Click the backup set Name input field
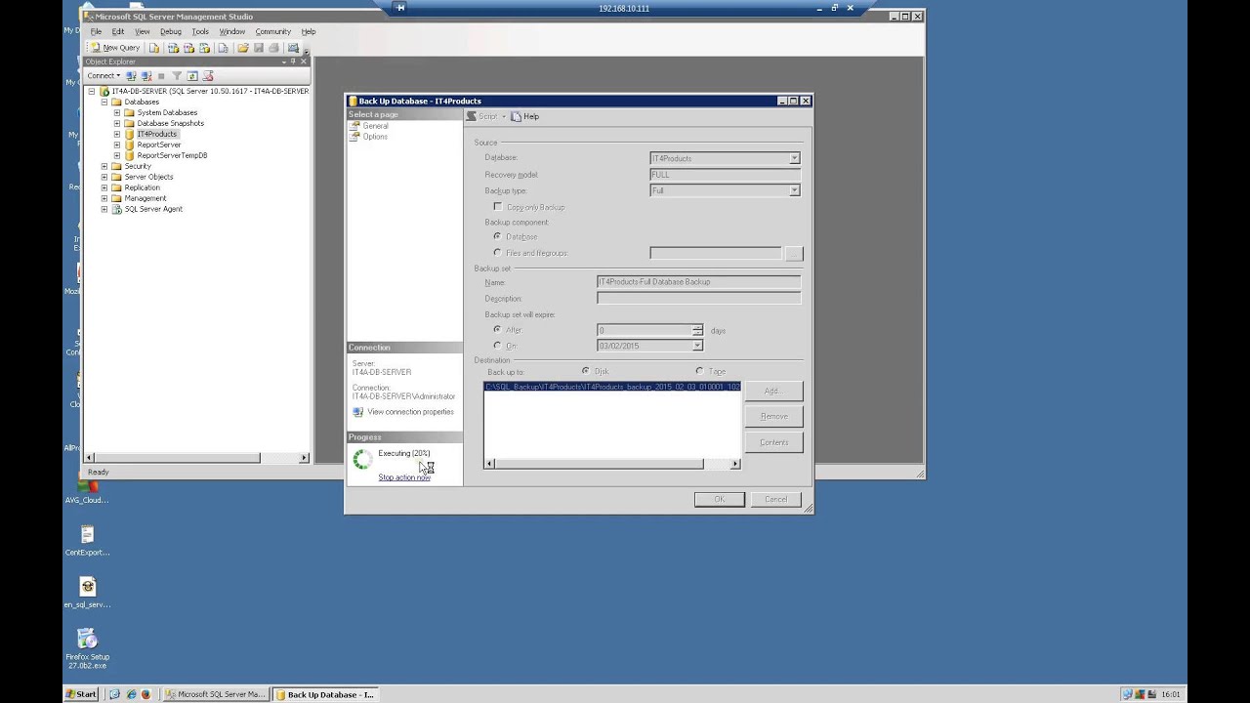 (x=698, y=281)
